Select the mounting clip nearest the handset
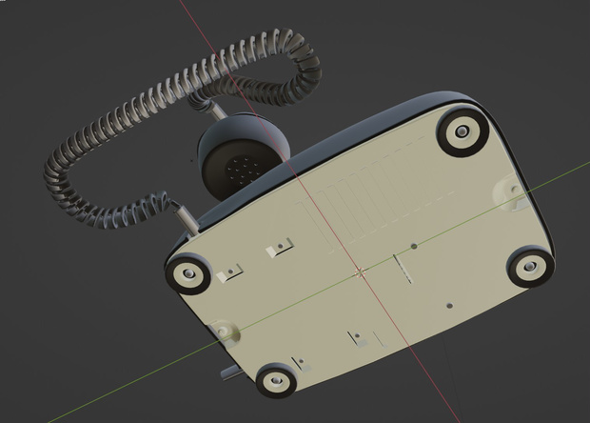Image resolution: width=590 pixels, height=423 pixels. point(279,248)
